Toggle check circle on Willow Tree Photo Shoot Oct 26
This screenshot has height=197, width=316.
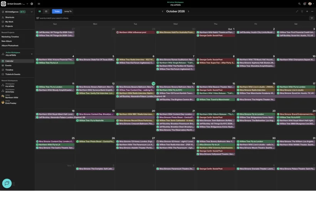coord(77,142)
